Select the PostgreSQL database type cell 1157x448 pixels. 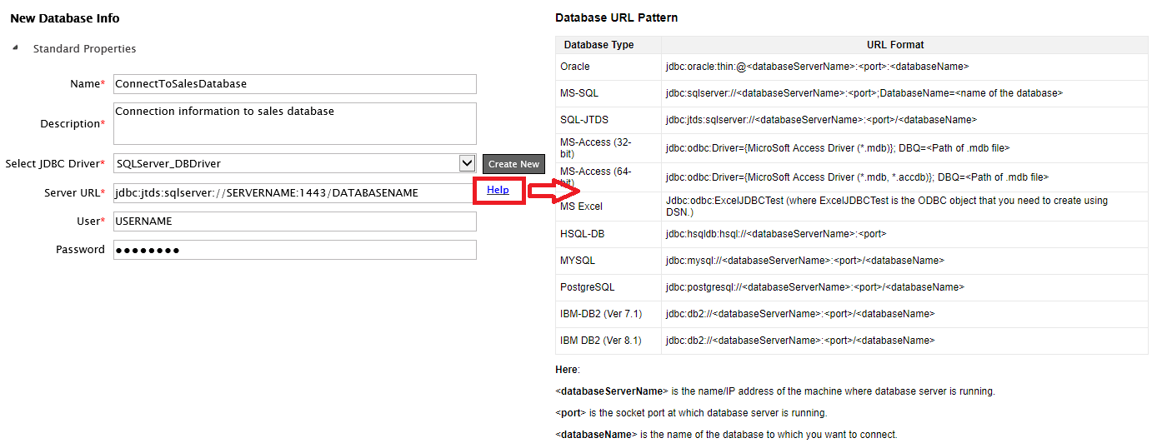click(x=609, y=287)
